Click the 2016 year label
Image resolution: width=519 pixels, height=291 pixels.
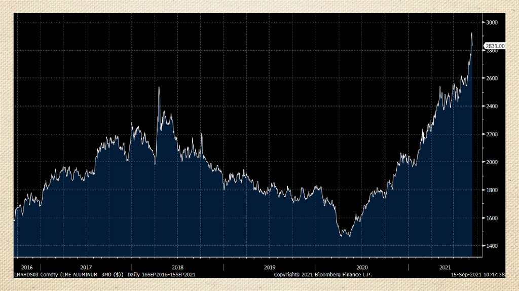tap(27, 268)
